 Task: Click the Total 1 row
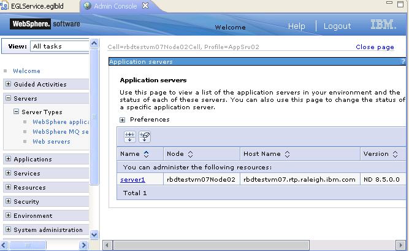(261, 193)
